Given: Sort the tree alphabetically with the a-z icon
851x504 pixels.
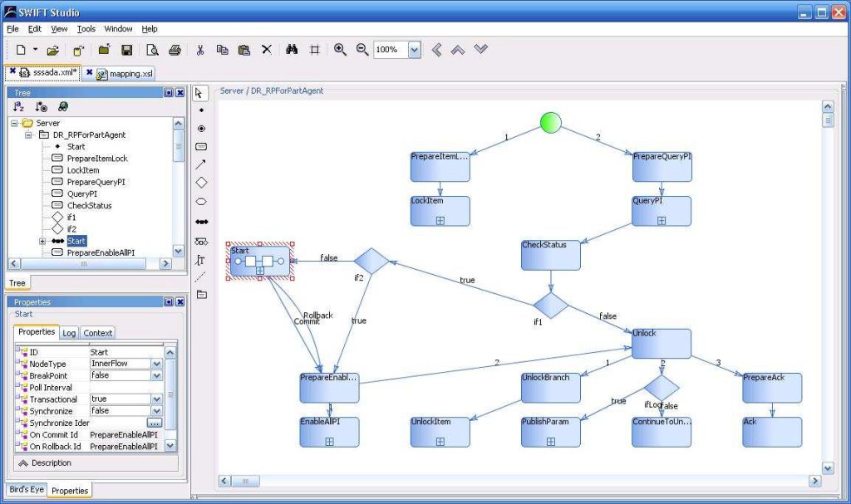Looking at the screenshot, I should 19,107.
